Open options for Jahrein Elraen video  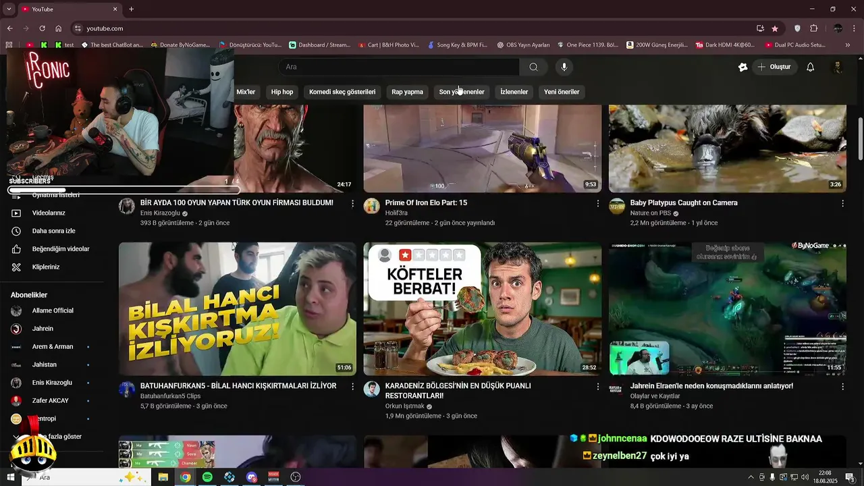(x=842, y=387)
